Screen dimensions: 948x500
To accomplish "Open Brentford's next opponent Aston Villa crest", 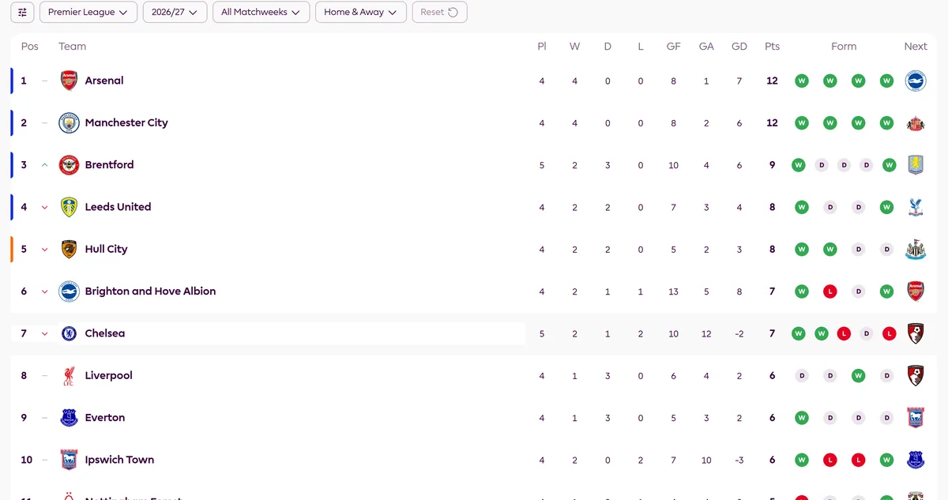I will tap(916, 165).
